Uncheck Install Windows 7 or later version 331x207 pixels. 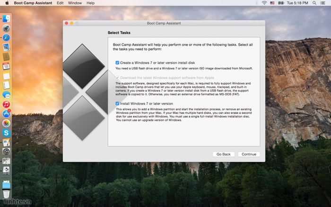pyautogui.click(x=117, y=103)
